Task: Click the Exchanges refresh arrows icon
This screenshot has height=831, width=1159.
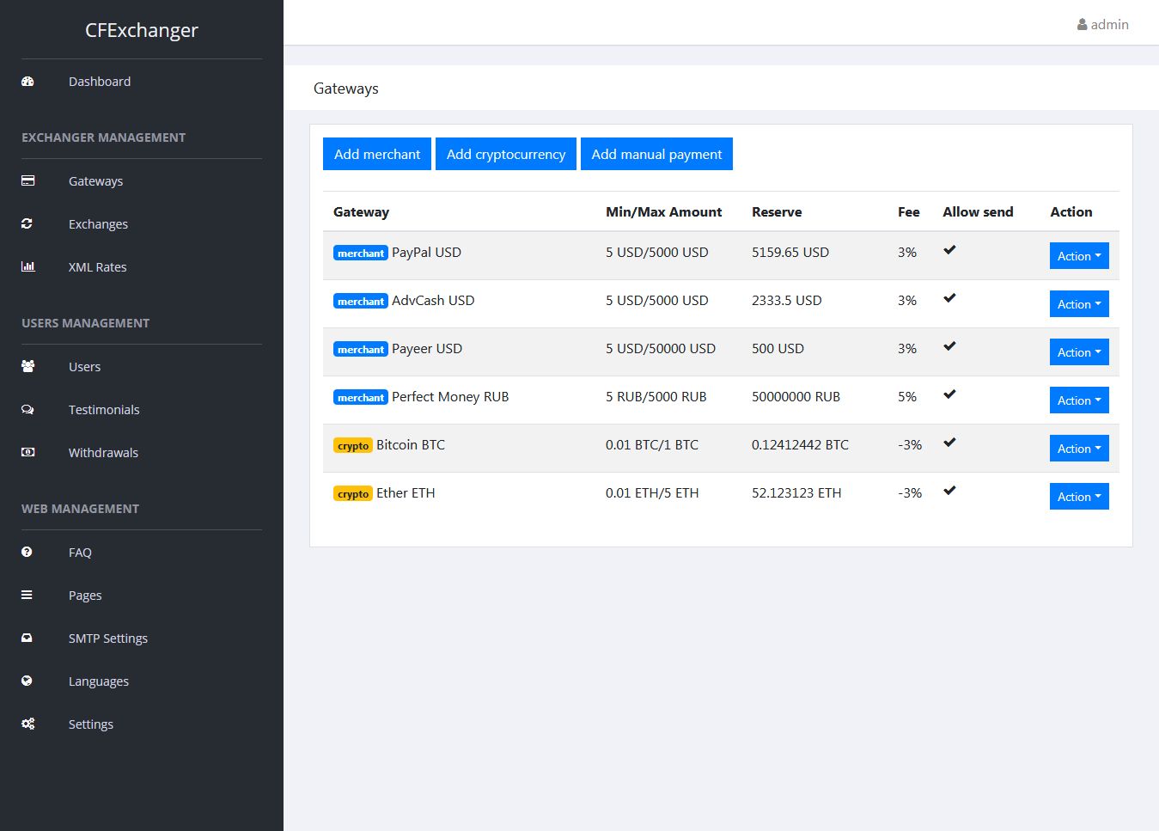Action: click(27, 223)
